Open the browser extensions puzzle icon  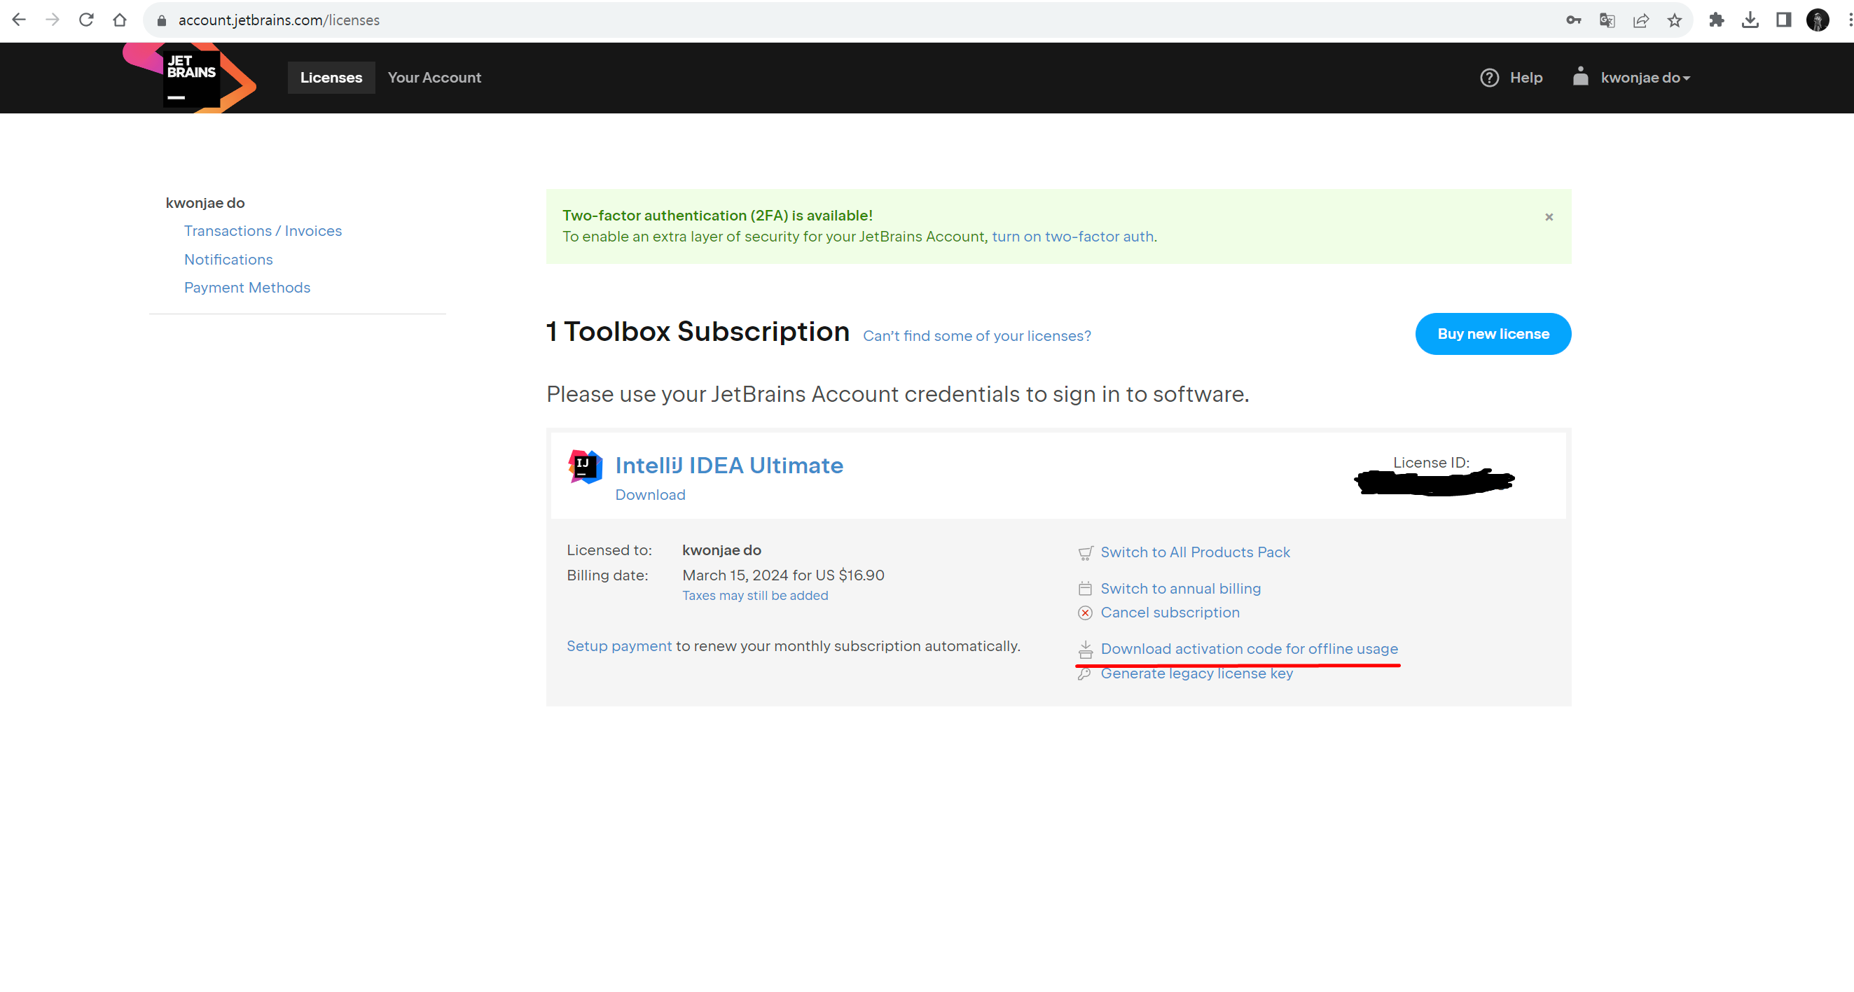pyautogui.click(x=1716, y=20)
